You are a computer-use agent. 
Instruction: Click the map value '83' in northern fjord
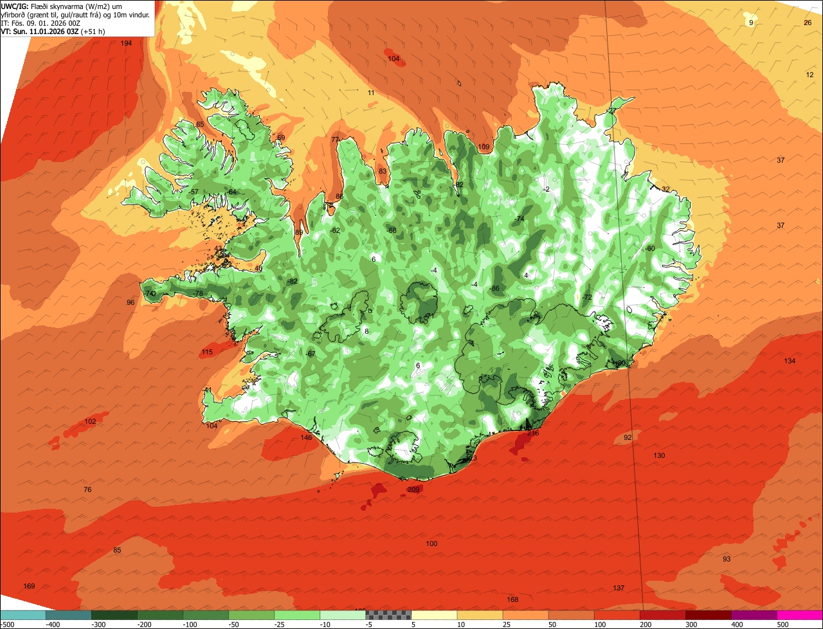pyautogui.click(x=383, y=171)
